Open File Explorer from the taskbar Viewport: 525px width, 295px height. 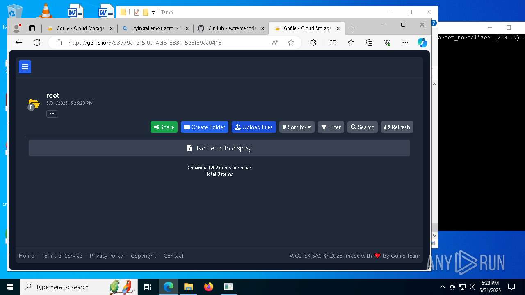[x=188, y=287]
